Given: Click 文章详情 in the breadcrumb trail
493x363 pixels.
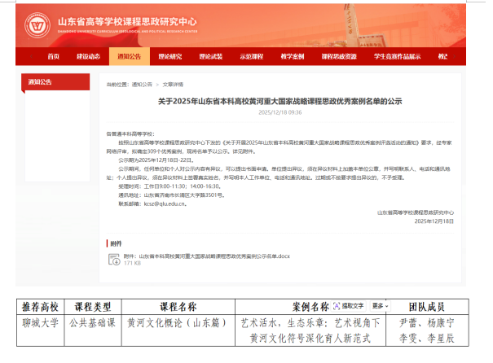Looking at the screenshot, I should tap(173, 84).
